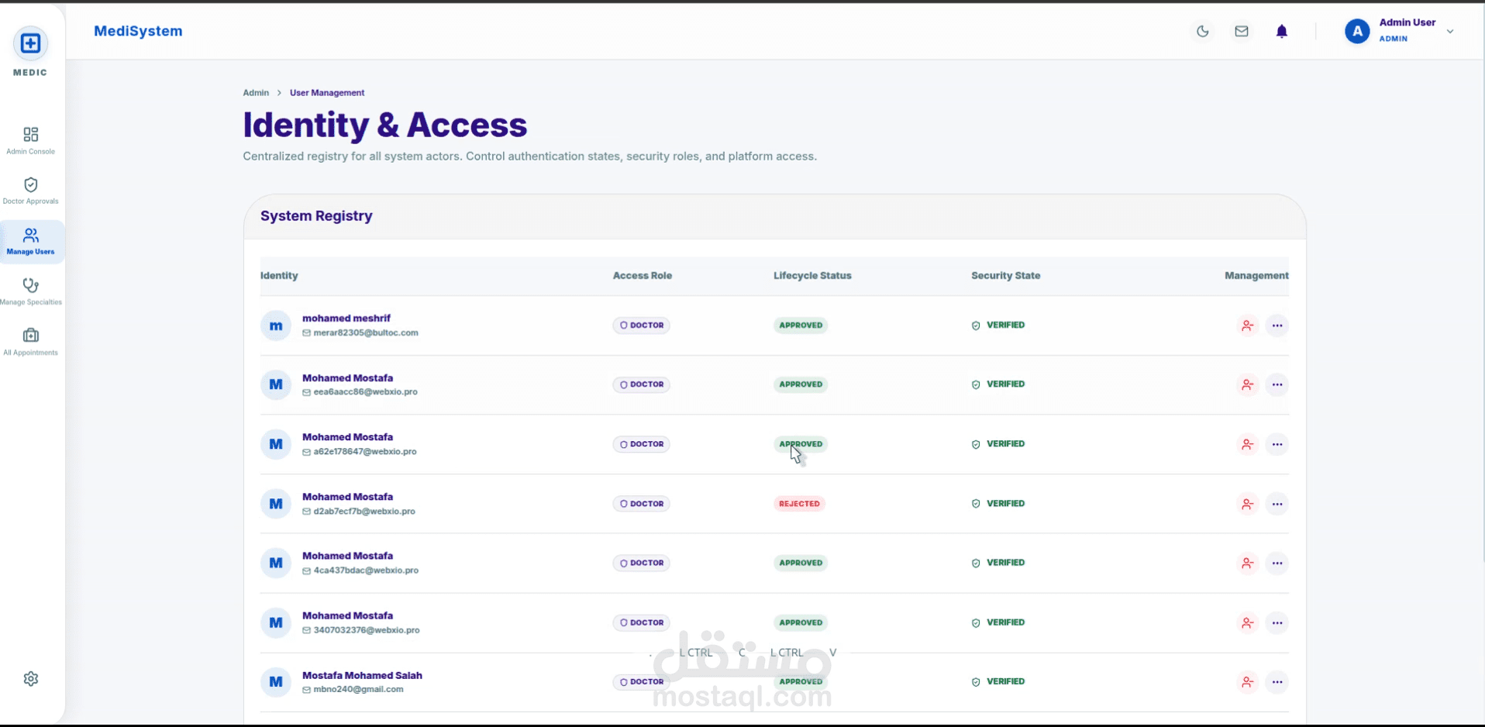Click the Admin breadcrumb link
Image resolution: width=1485 pixels, height=727 pixels.
coord(256,93)
